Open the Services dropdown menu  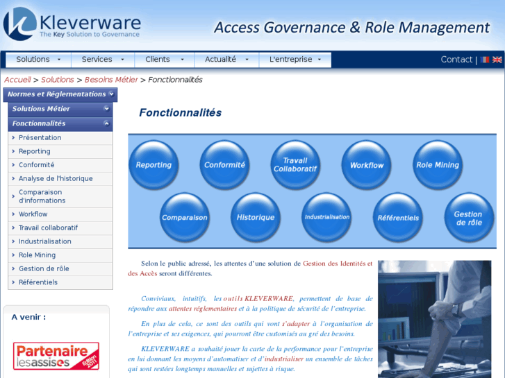(x=103, y=60)
